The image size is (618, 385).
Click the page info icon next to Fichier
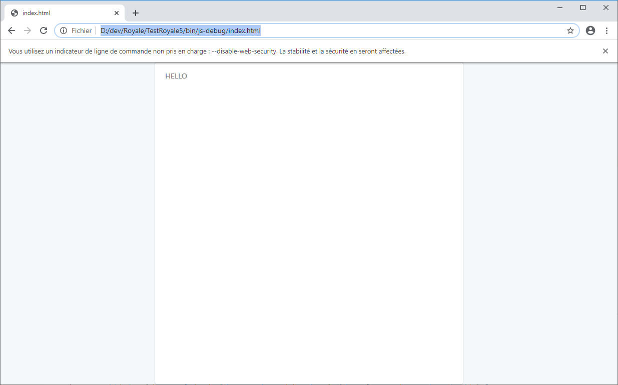[x=63, y=30]
